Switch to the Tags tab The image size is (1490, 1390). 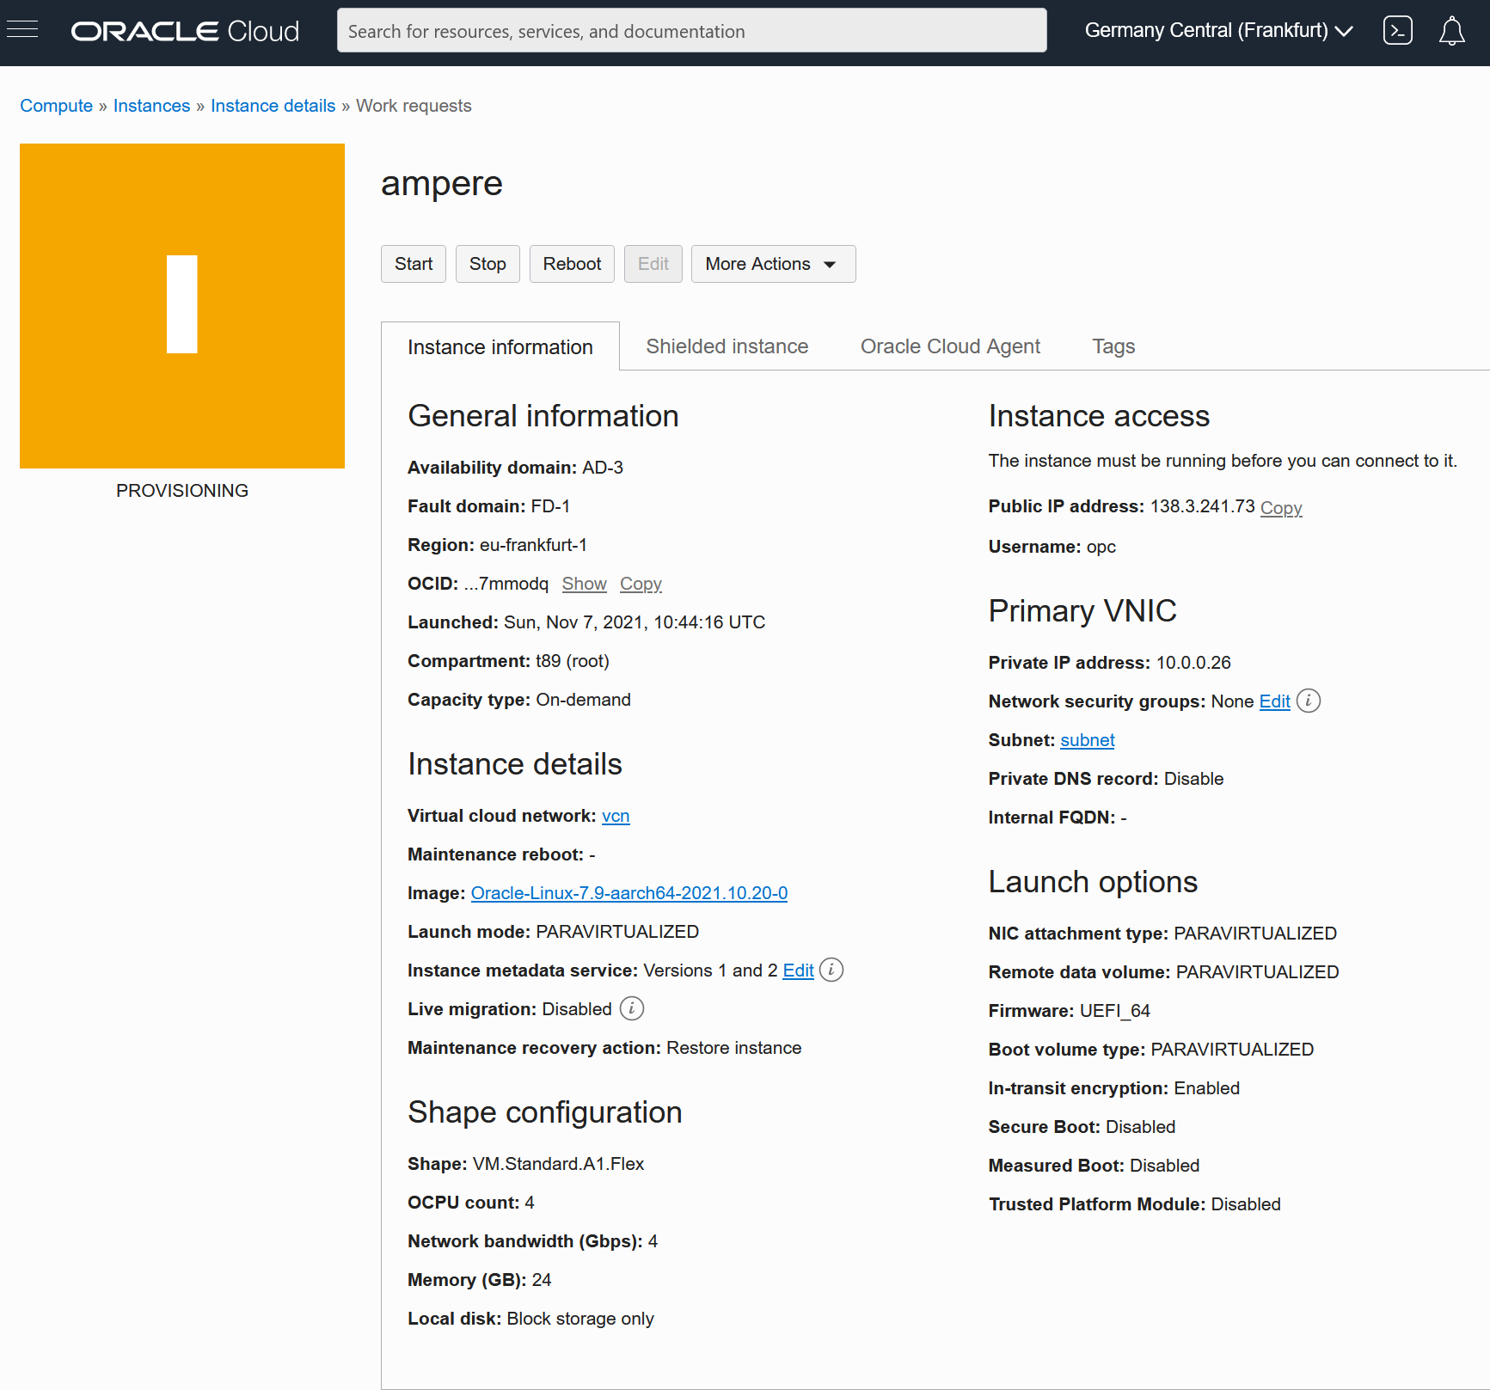pos(1113,346)
